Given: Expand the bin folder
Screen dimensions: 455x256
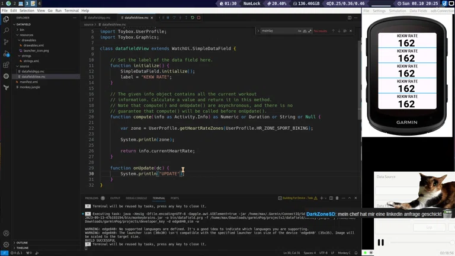Looking at the screenshot, I should click(x=22, y=30).
